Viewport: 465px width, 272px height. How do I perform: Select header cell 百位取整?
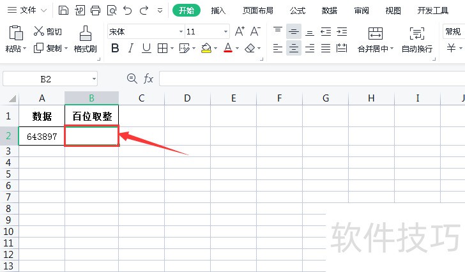coord(92,116)
